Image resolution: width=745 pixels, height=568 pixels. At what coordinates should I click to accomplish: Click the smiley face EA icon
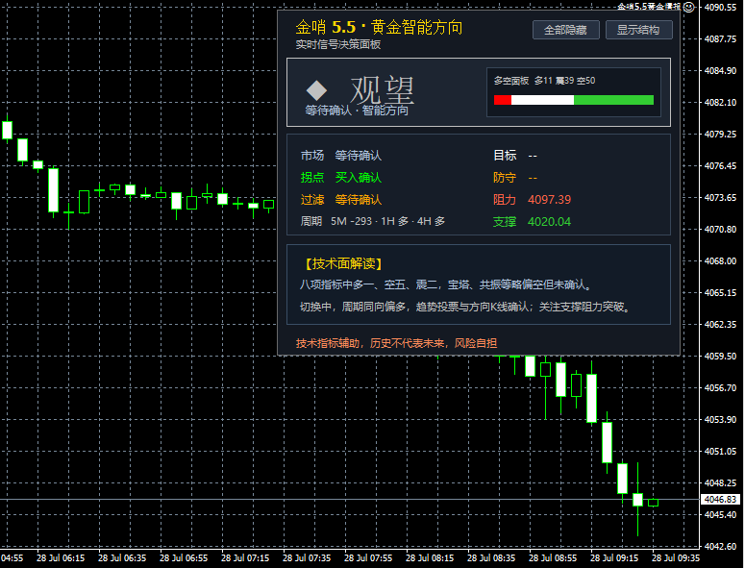pyautogui.click(x=688, y=7)
